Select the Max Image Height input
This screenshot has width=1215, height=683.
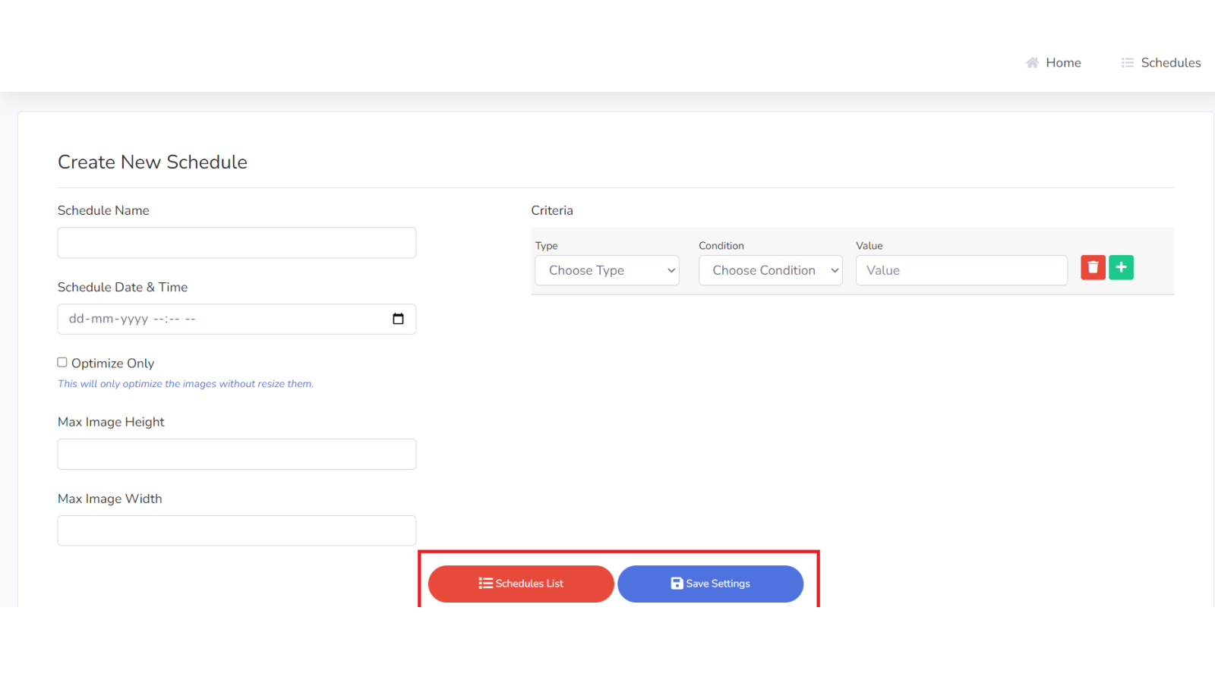pos(236,454)
